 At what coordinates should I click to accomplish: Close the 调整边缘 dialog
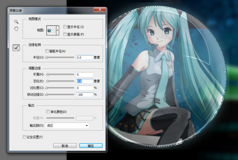100,9
